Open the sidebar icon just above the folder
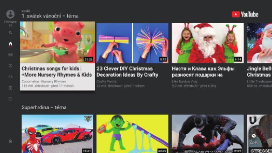Image resolution: width=272 pixels, height=153 pixels. coord(10,88)
